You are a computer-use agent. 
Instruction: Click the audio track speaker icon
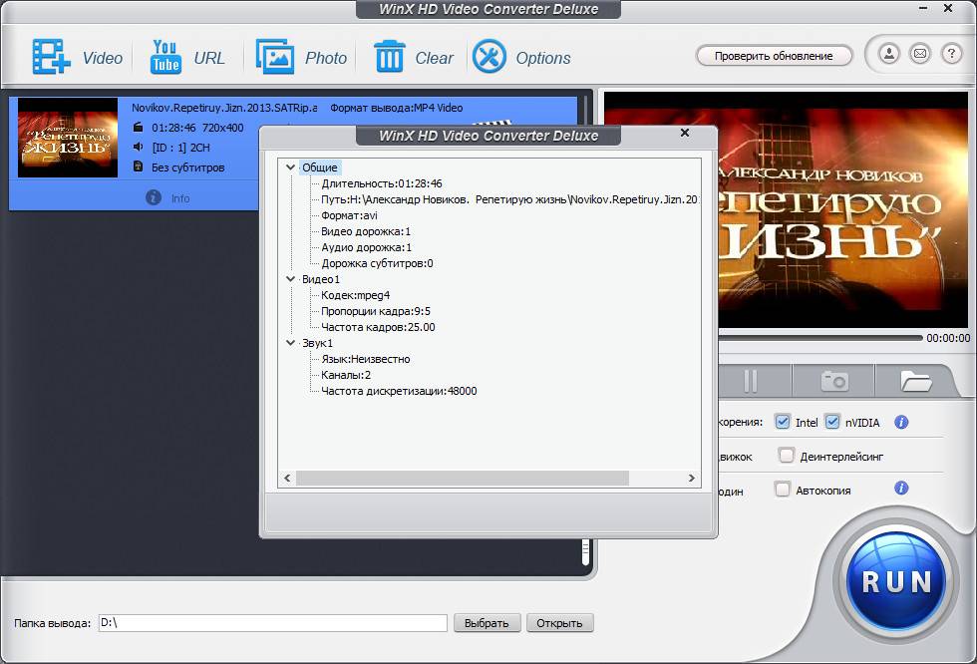coord(138,147)
